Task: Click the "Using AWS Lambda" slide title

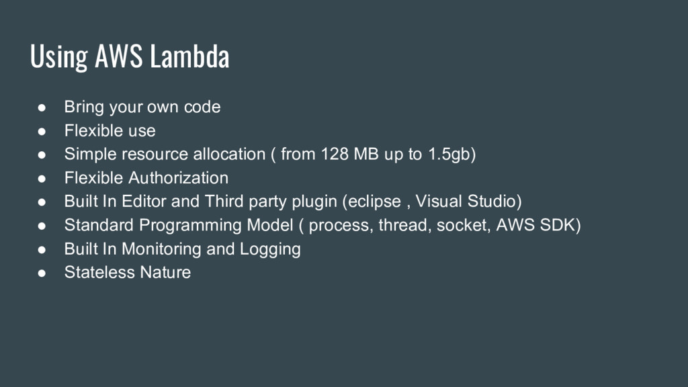Action: tap(130, 56)
